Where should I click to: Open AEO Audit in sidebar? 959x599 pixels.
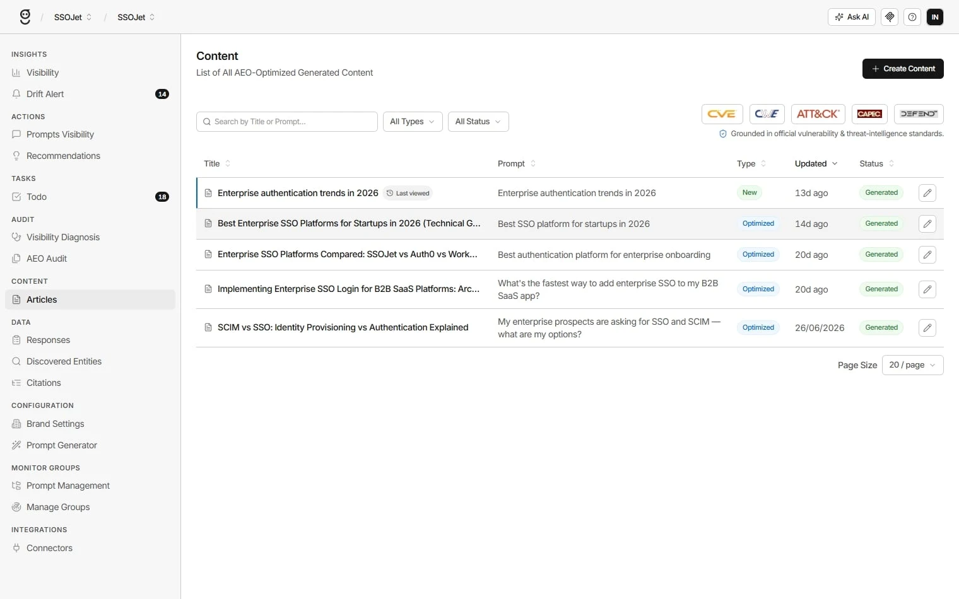pyautogui.click(x=90, y=259)
